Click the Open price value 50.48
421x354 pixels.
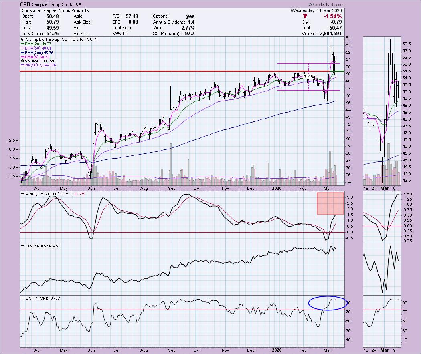click(53, 16)
